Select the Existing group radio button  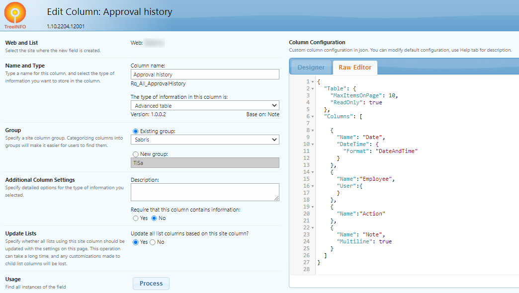click(x=135, y=131)
